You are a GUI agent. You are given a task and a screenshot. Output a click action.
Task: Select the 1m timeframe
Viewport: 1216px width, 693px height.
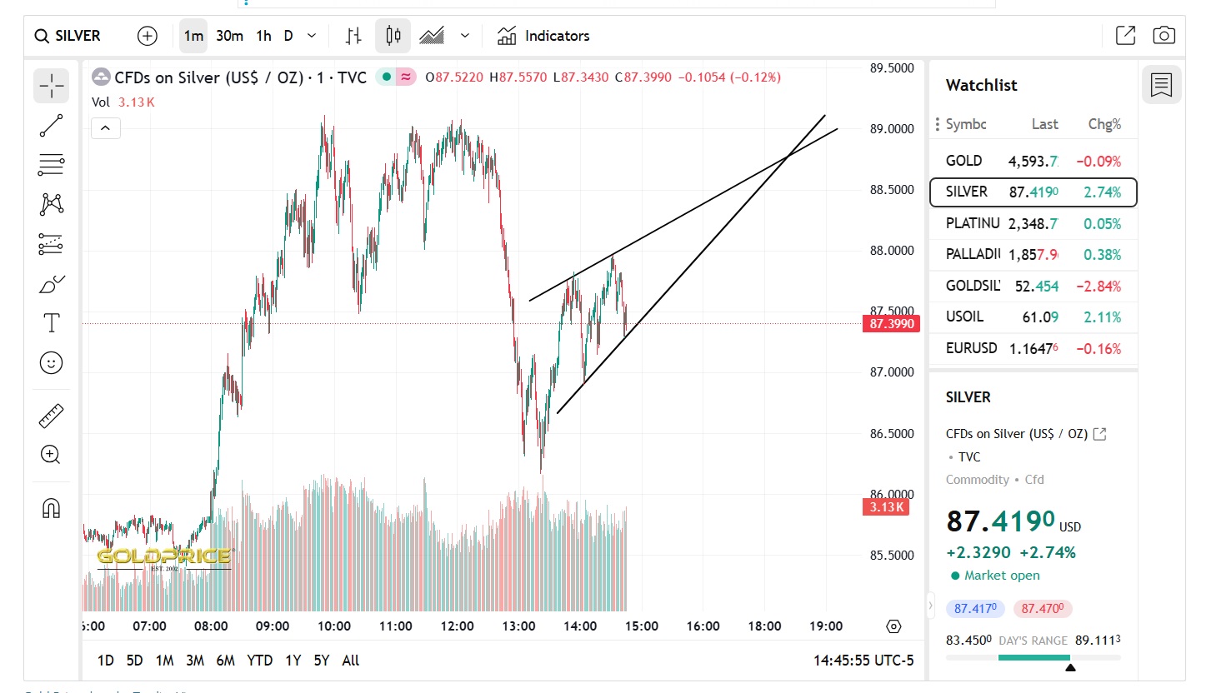click(193, 36)
